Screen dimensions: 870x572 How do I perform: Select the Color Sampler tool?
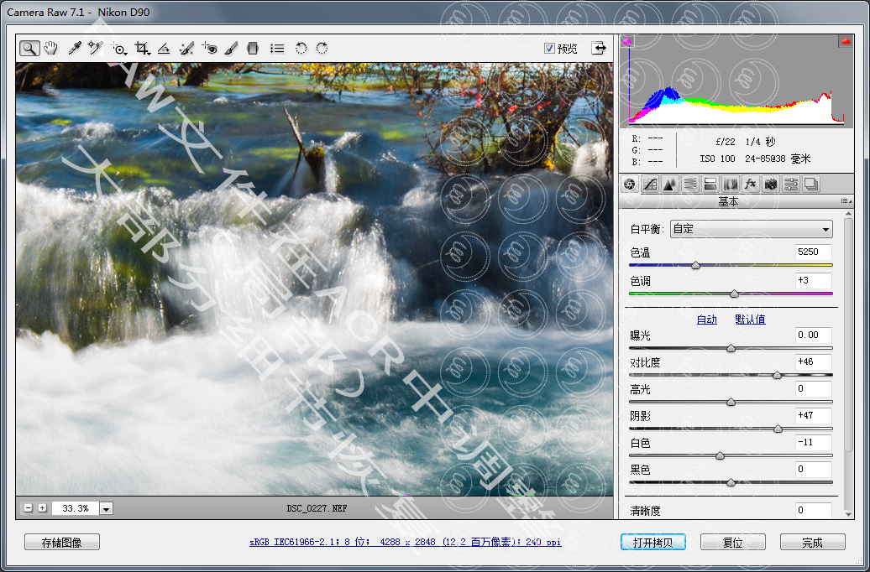point(96,48)
